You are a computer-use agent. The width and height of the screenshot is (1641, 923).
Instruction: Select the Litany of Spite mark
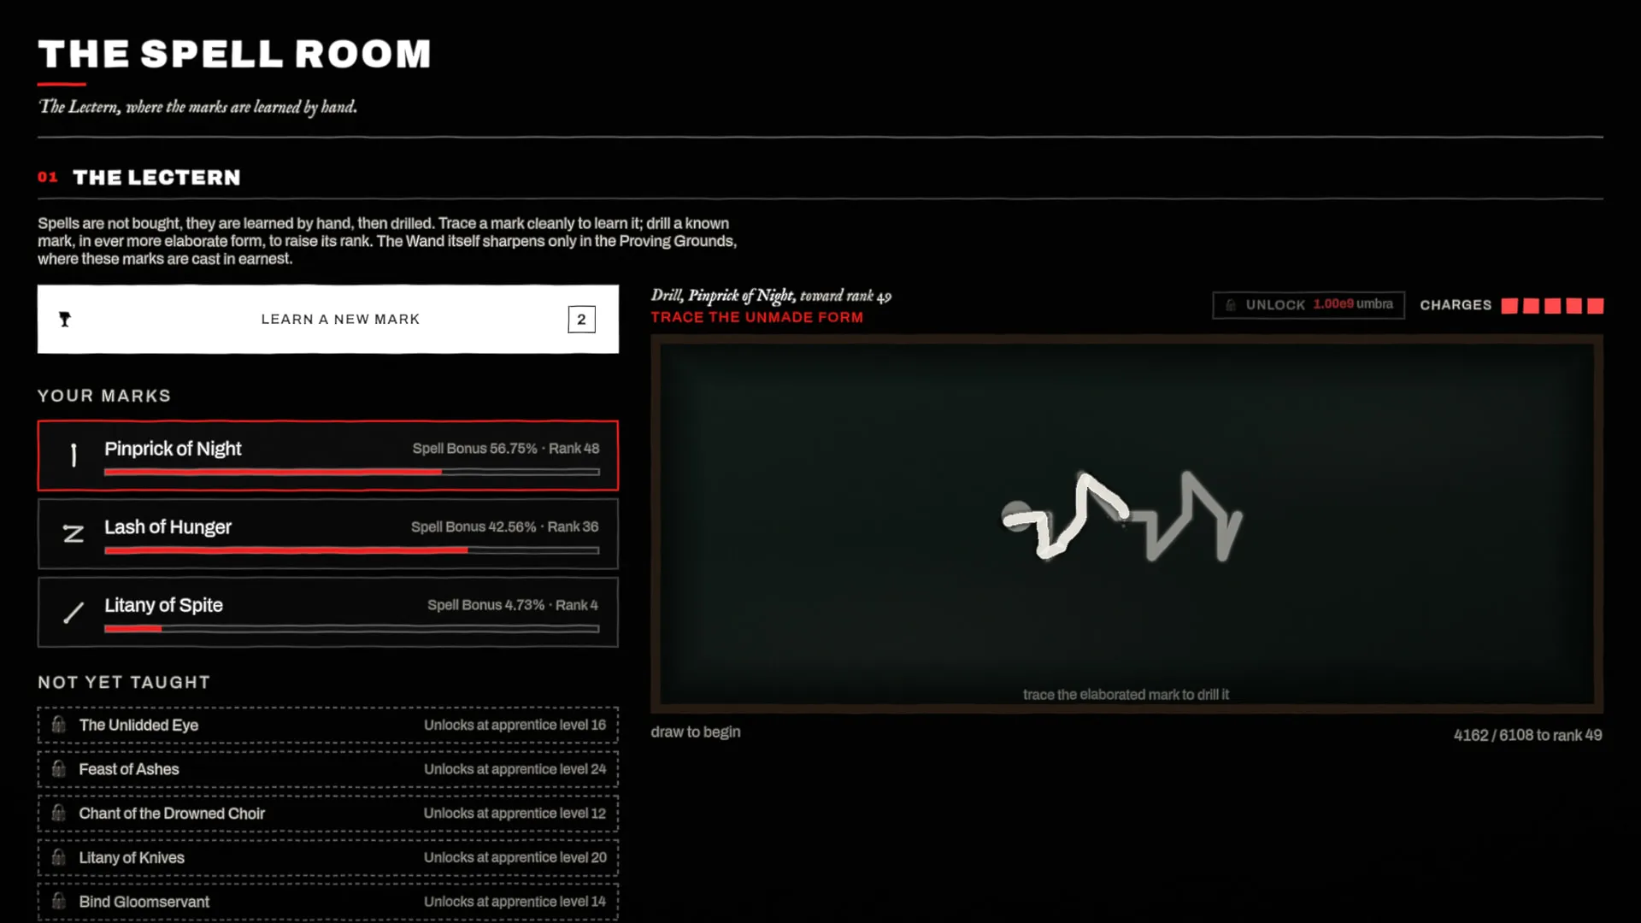pyautogui.click(x=328, y=612)
